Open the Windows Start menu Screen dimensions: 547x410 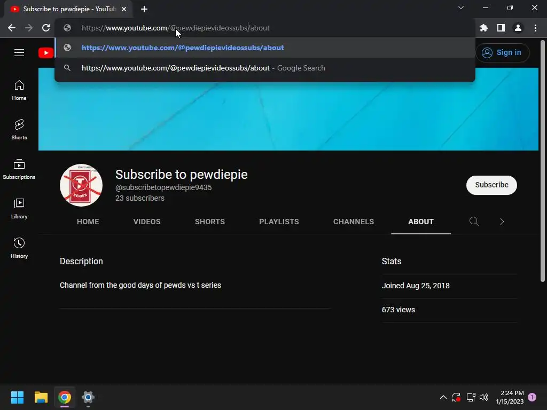coord(17,397)
